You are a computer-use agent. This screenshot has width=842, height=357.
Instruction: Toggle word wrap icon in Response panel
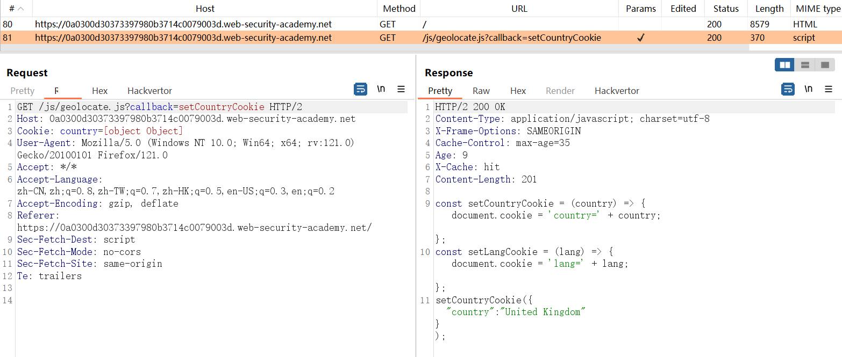[x=788, y=89]
